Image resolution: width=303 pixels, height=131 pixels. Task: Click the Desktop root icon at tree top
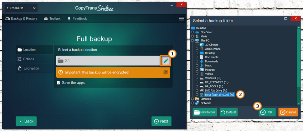tap(192, 28)
